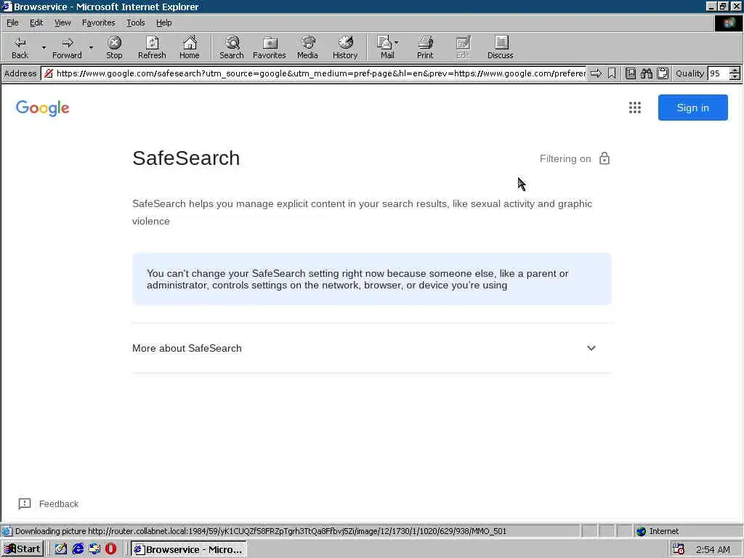Open the View menu
The image size is (744, 558).
[62, 23]
